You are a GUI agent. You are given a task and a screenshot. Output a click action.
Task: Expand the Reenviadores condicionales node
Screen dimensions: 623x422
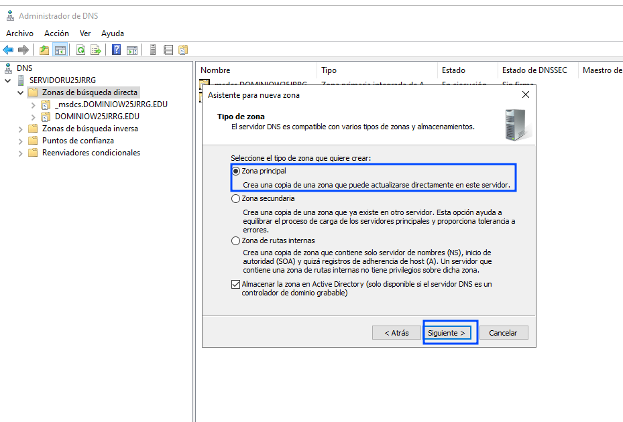[20, 153]
